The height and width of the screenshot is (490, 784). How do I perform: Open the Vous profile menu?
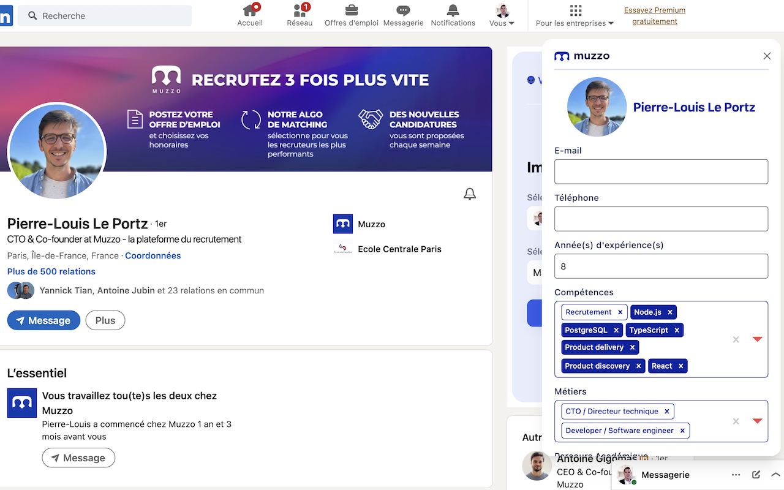click(x=502, y=15)
